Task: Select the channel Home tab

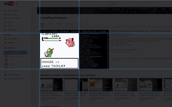Action: [x=42, y=24]
